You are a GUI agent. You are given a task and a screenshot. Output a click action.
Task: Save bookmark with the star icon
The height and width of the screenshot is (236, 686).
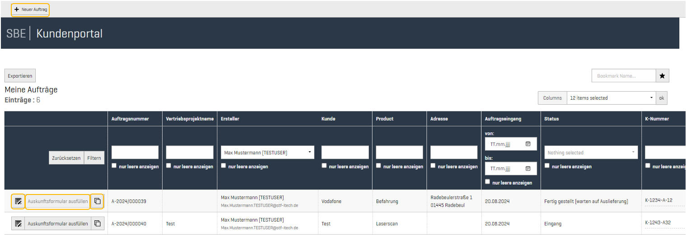[662, 76]
